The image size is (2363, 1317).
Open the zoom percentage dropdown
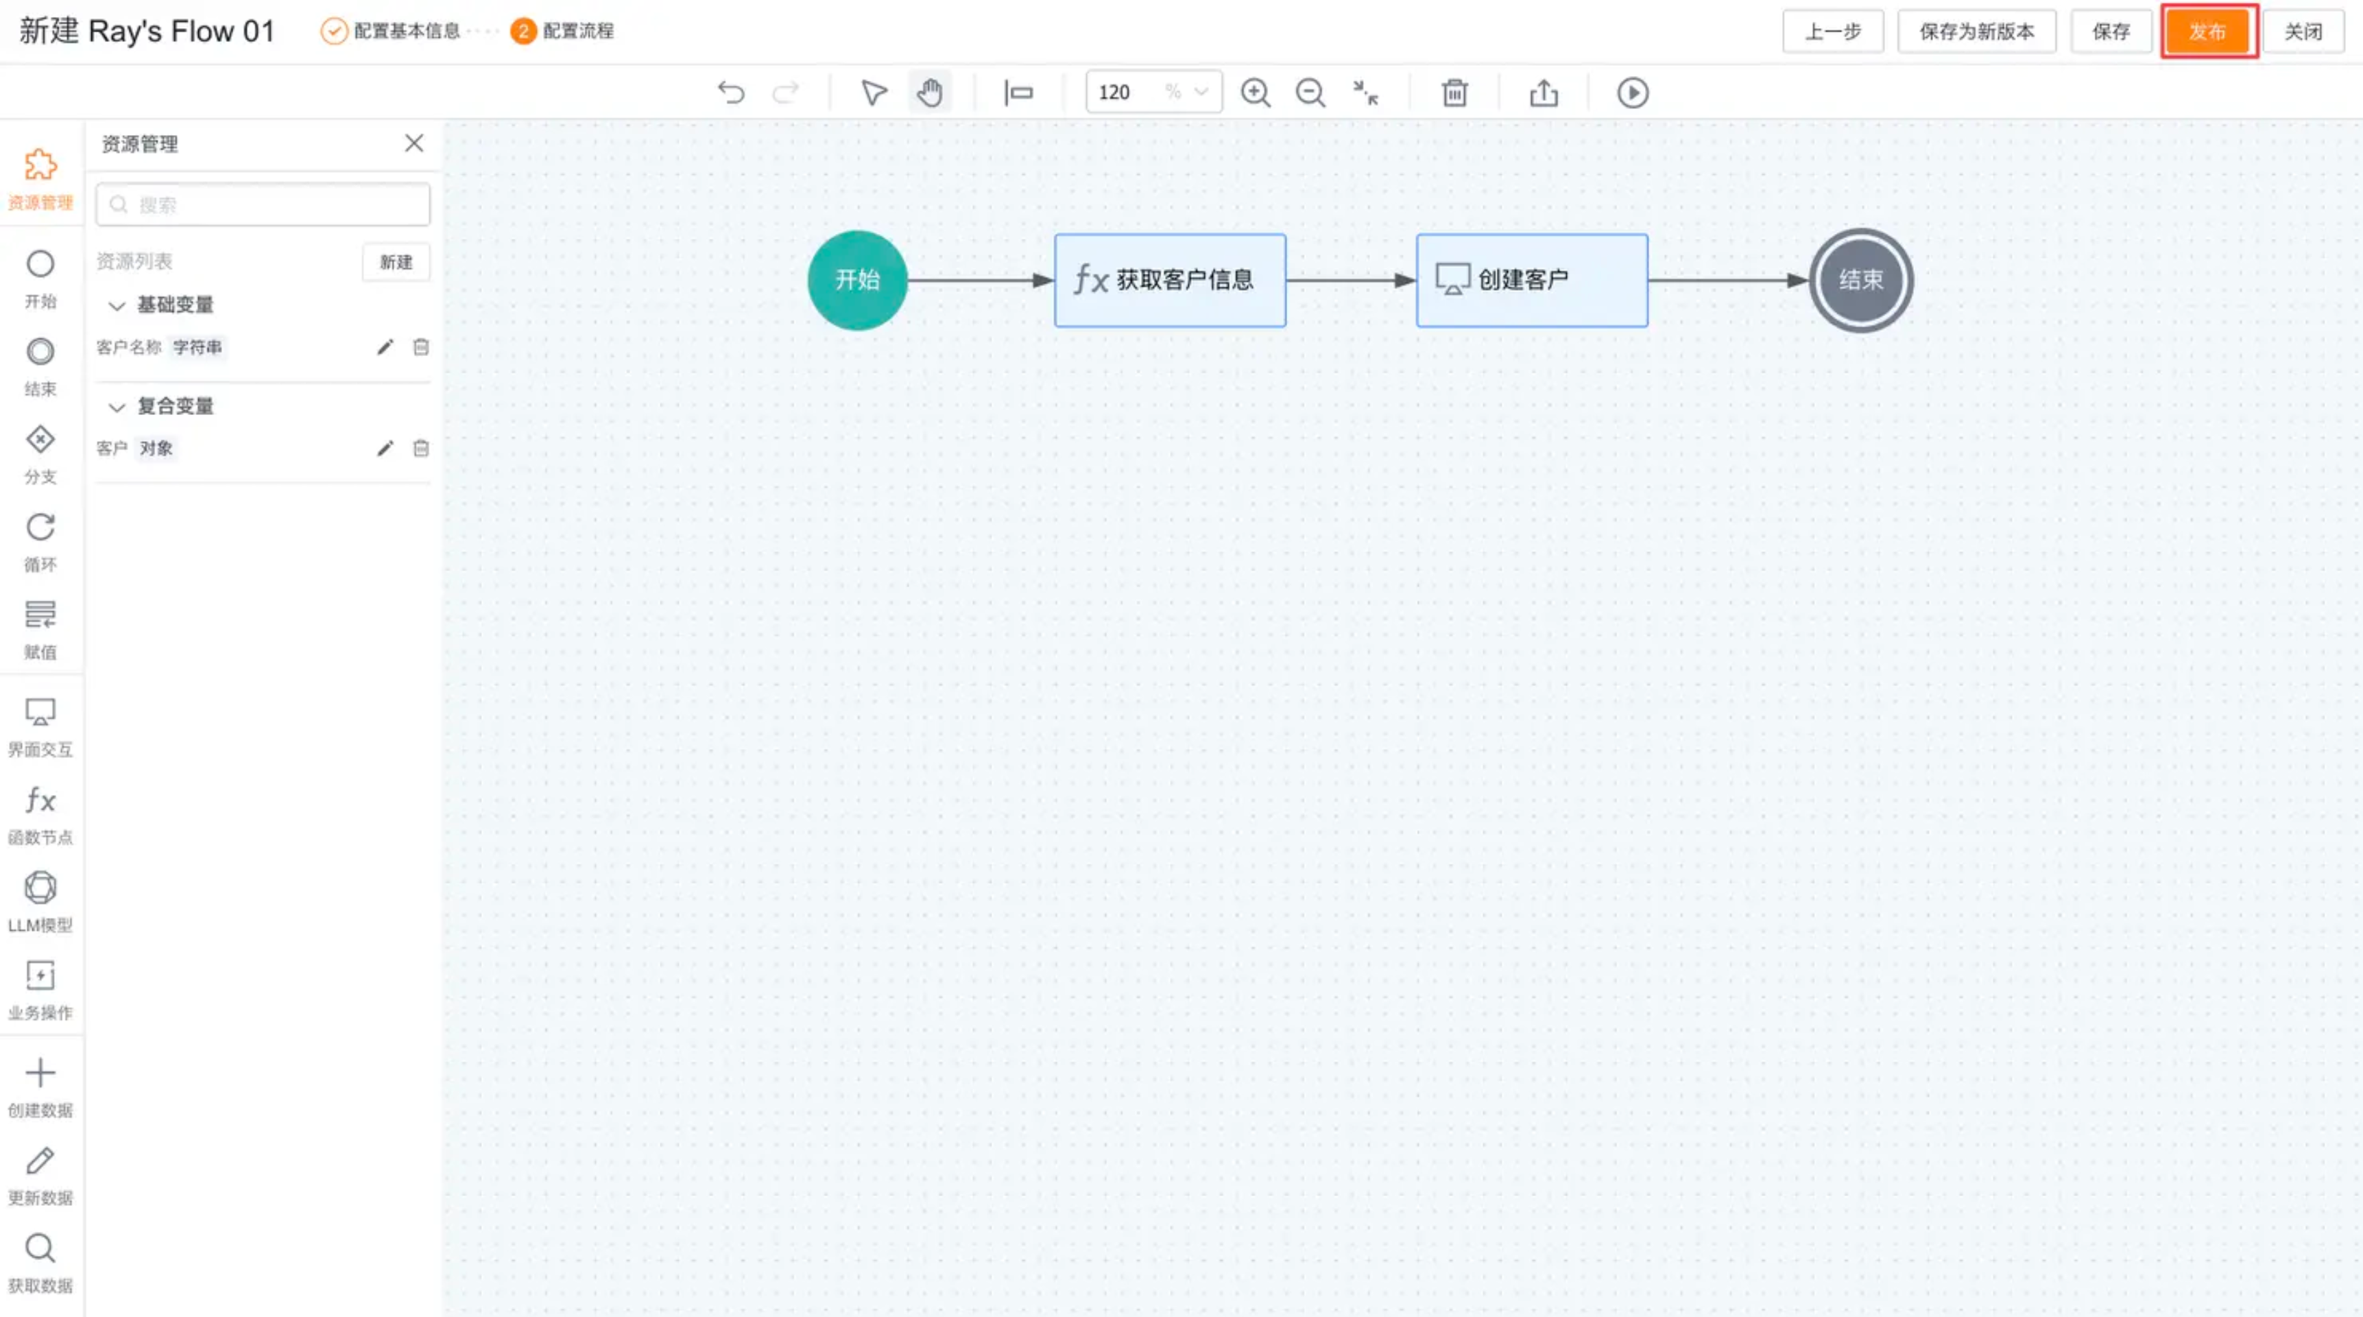click(1200, 92)
